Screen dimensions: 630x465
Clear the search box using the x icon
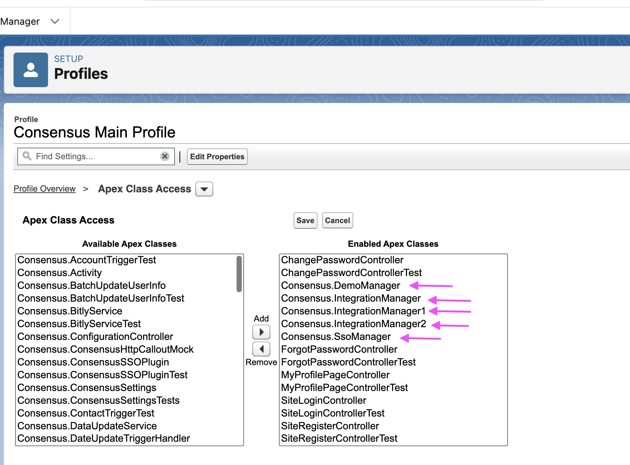pos(165,156)
